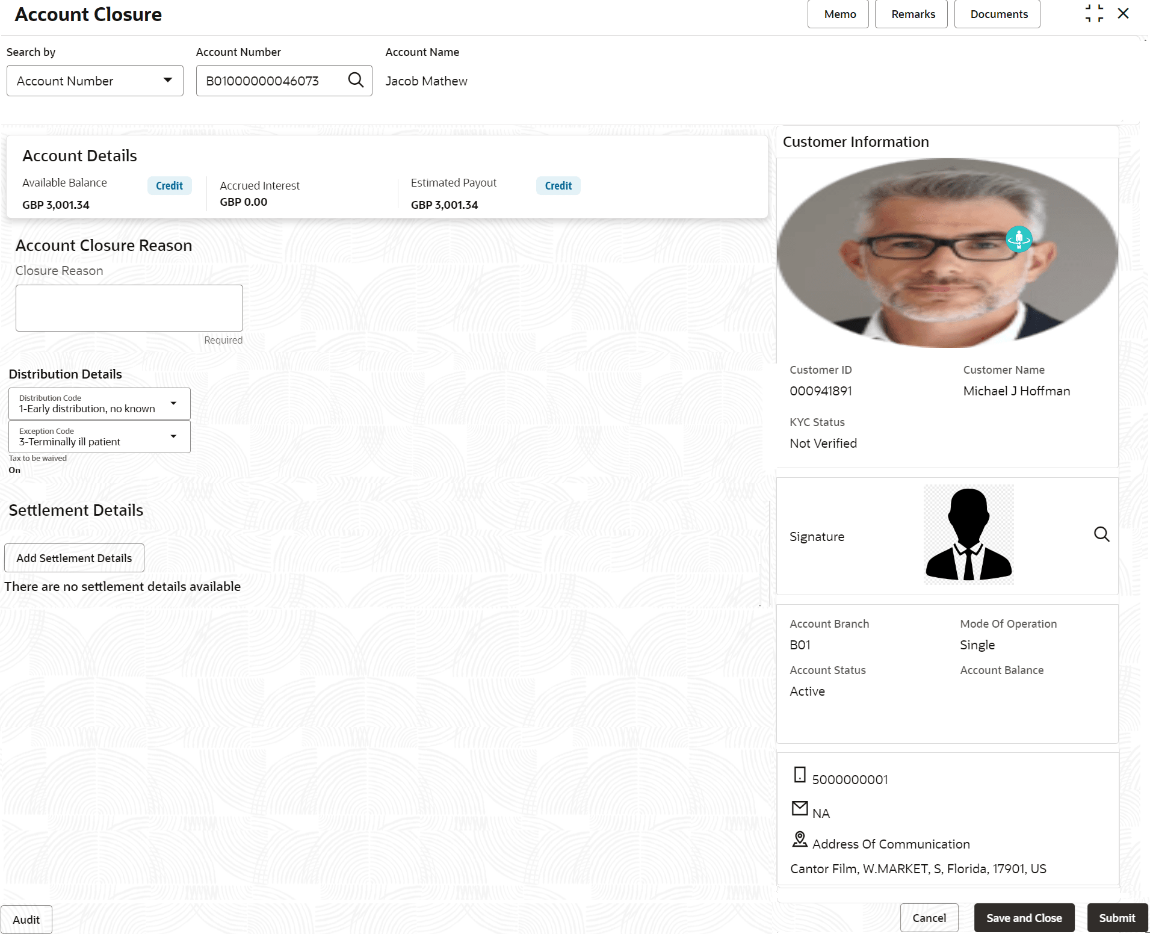
Task: Expand the Distribution Code dropdown
Action: coord(99,404)
